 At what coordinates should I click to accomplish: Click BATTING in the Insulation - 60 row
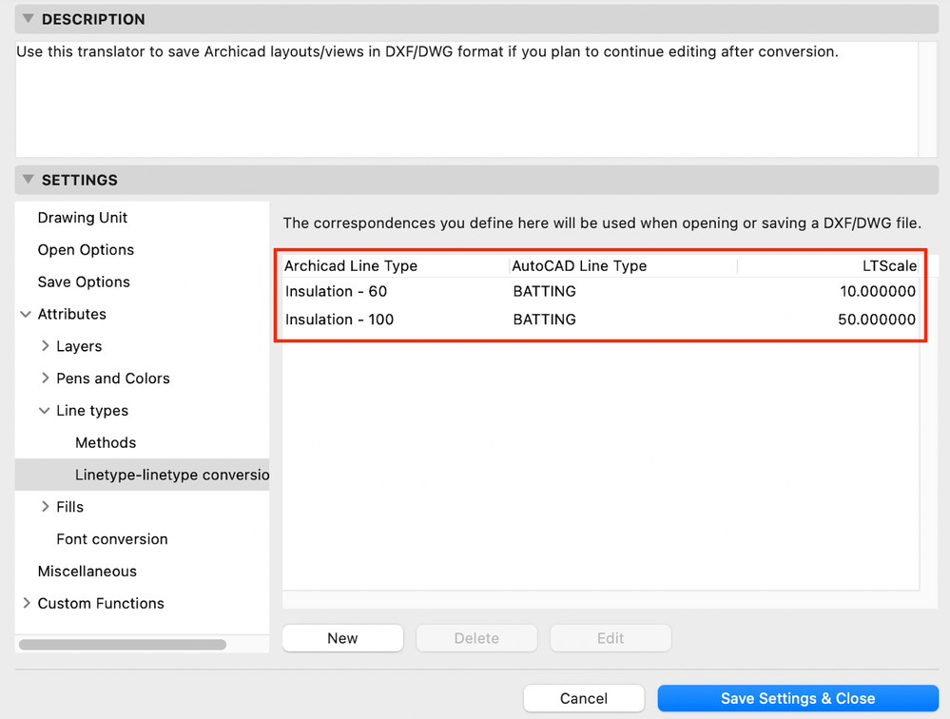pos(544,291)
